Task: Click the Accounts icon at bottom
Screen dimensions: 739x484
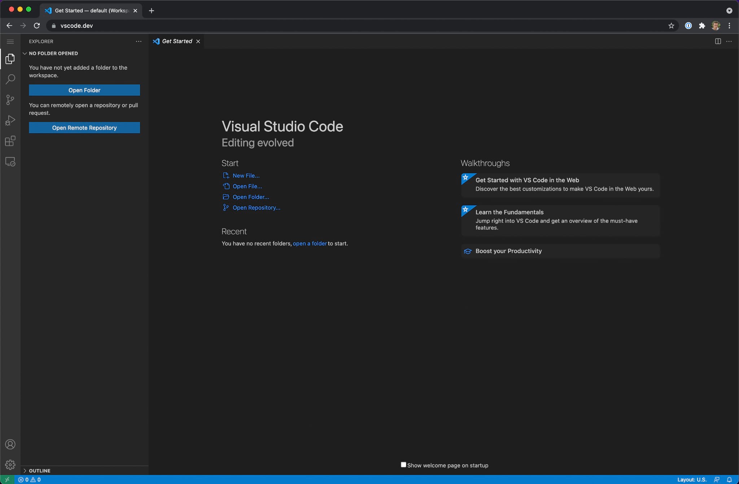Action: coord(10,444)
